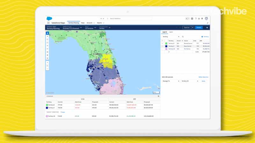Click the FLORIDA label on the map
This screenshot has height=143, width=255.
97,54
